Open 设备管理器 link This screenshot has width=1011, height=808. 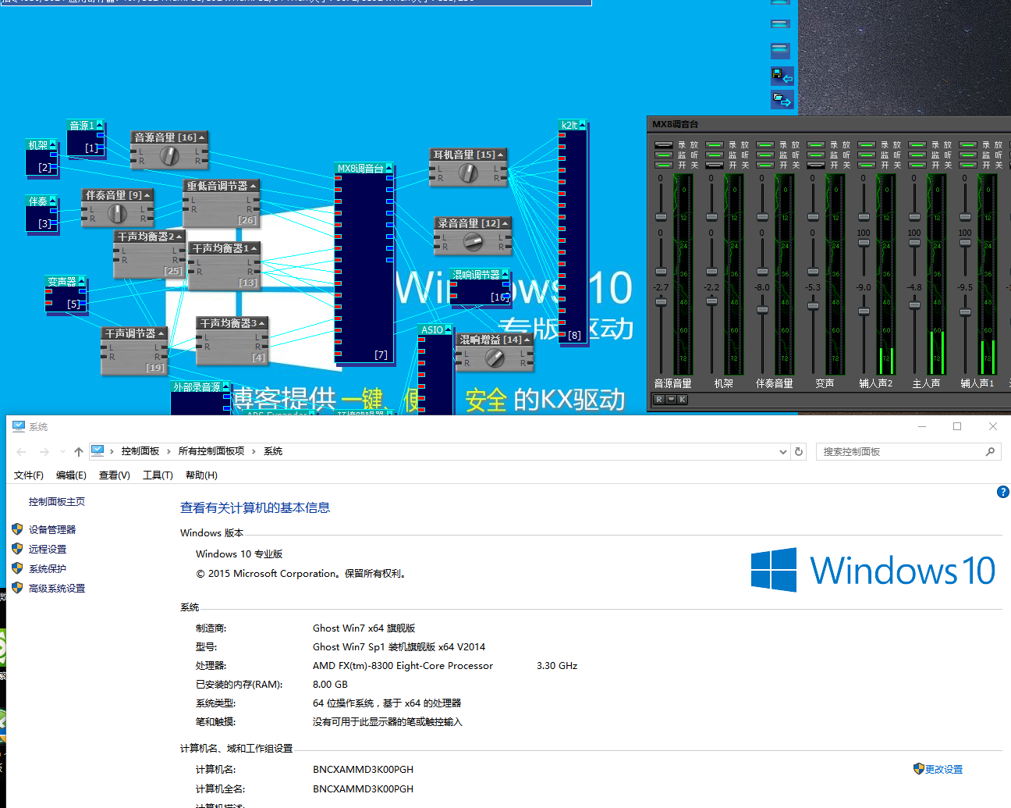click(52, 529)
